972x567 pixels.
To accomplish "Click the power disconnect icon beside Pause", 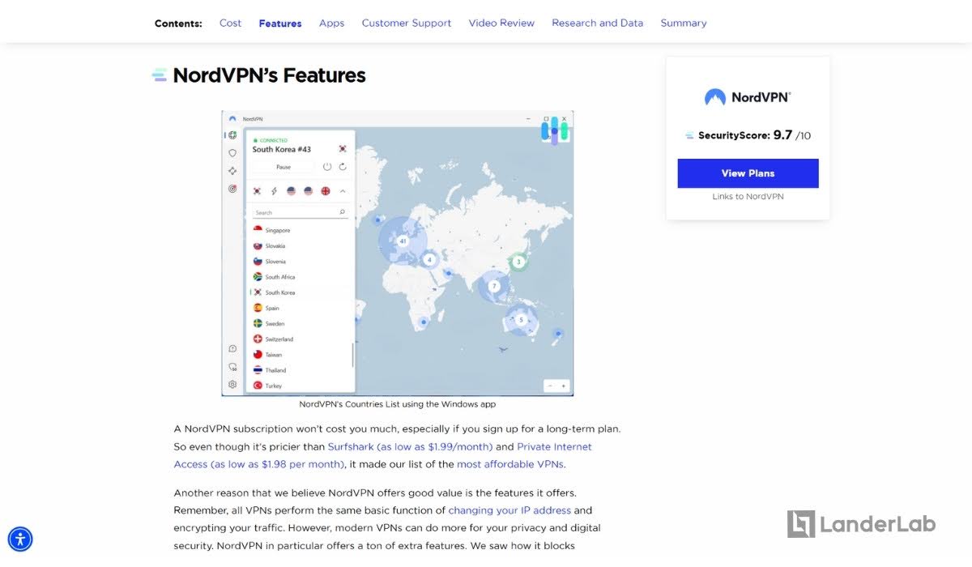I will pos(327,167).
